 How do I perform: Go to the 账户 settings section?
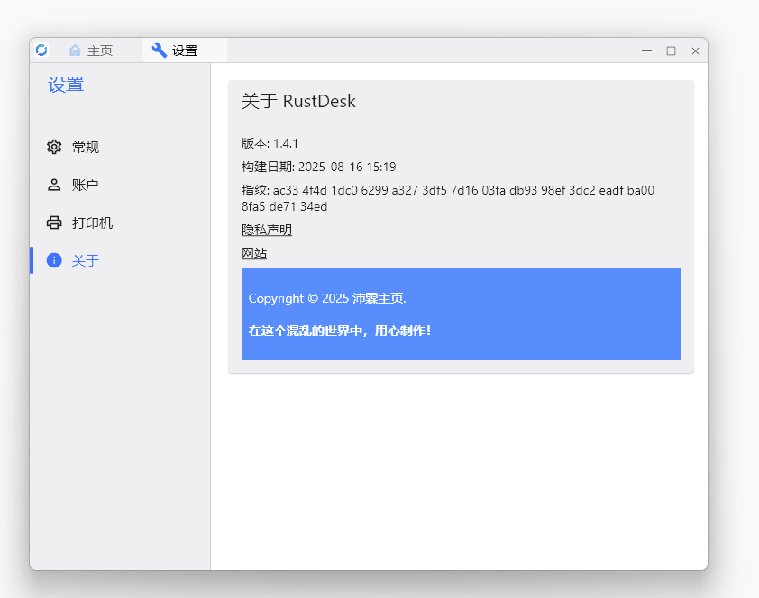pyautogui.click(x=86, y=185)
